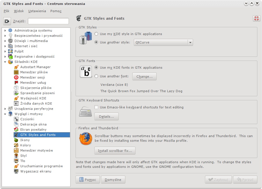Collapse the Składniki KDE category
The image size is (262, 189).
coord(5,62)
